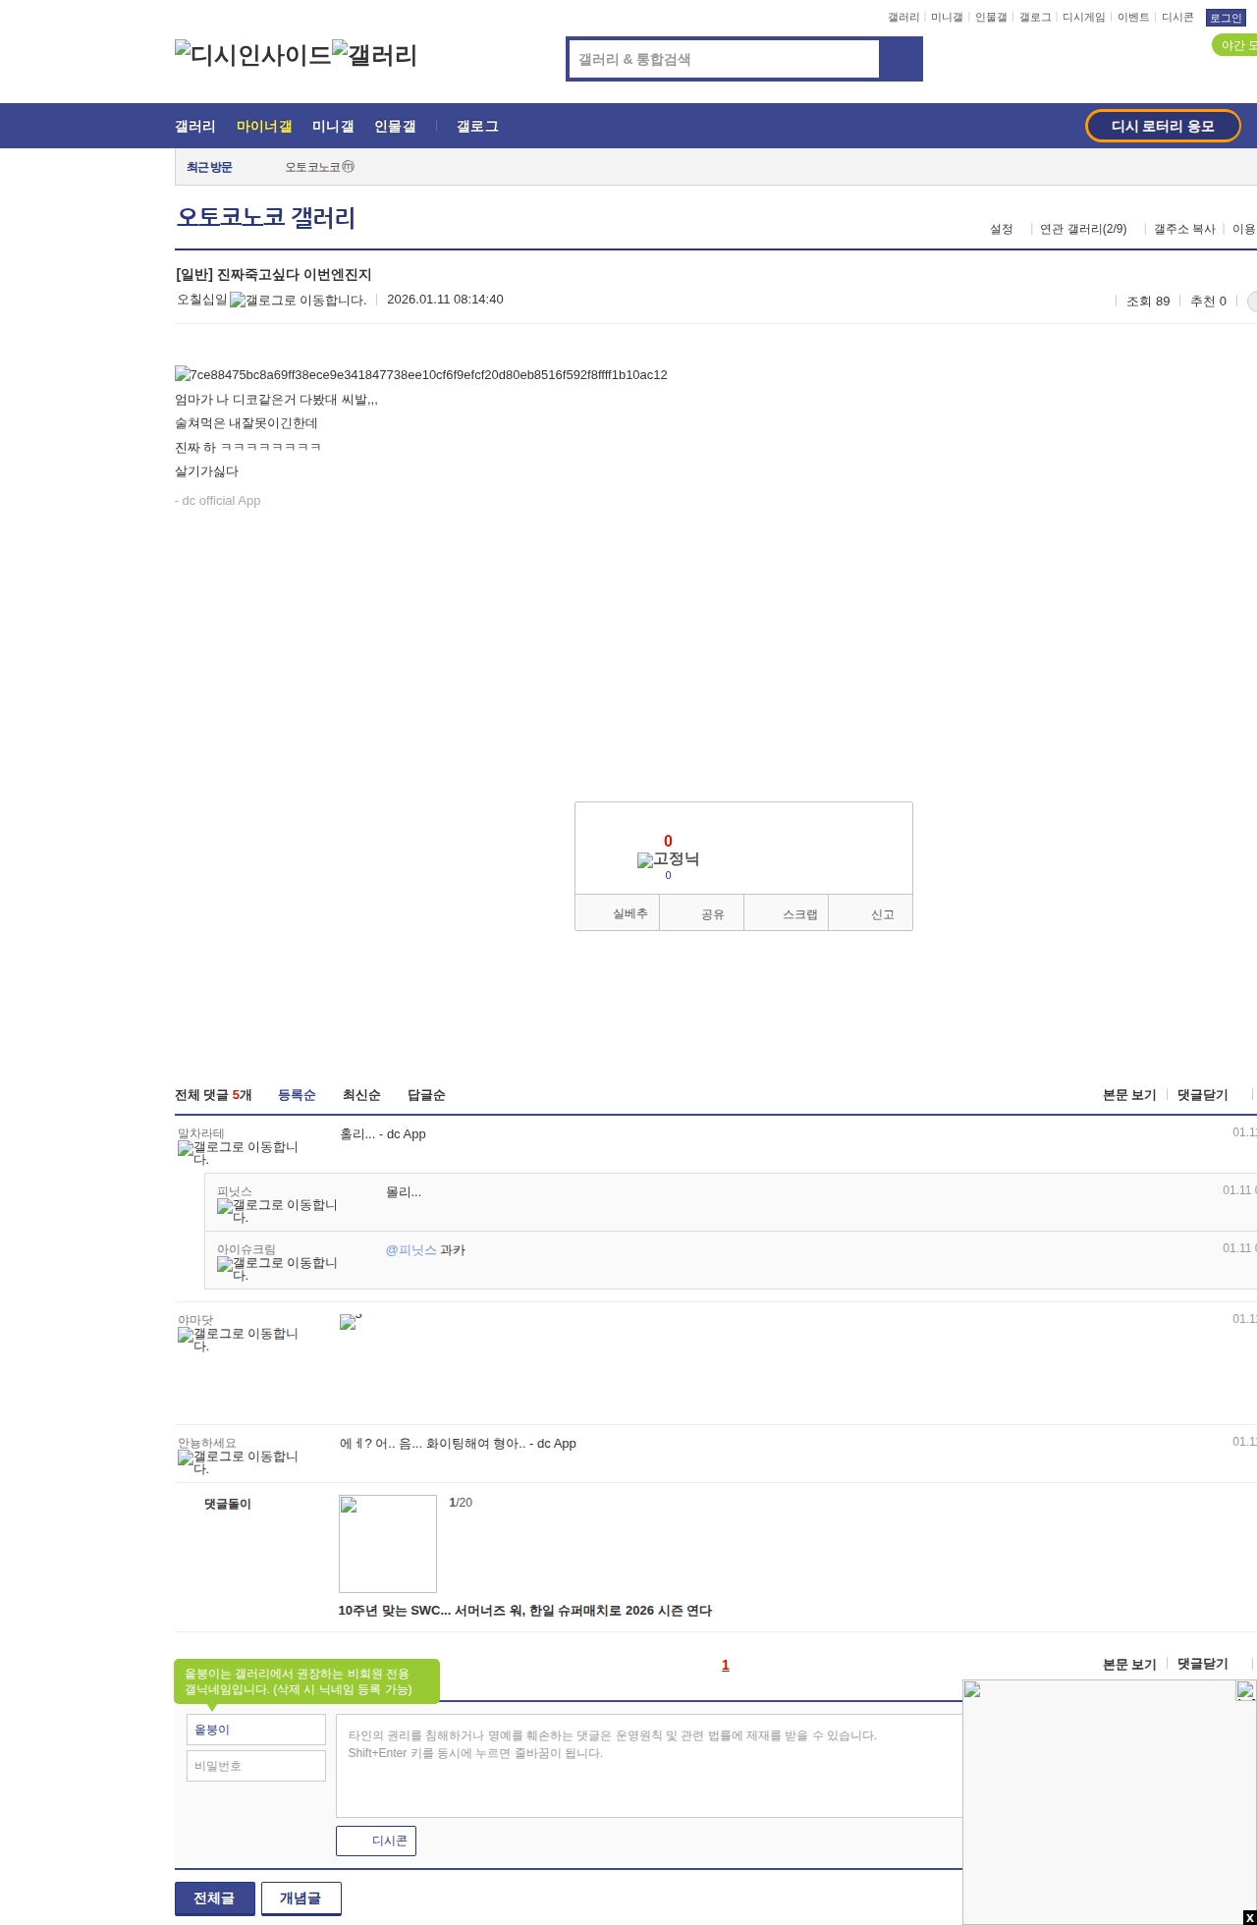Screen dimensions: 1257x1925
Task: Select 인물갤 in the blue navigation bar
Action: (395, 127)
